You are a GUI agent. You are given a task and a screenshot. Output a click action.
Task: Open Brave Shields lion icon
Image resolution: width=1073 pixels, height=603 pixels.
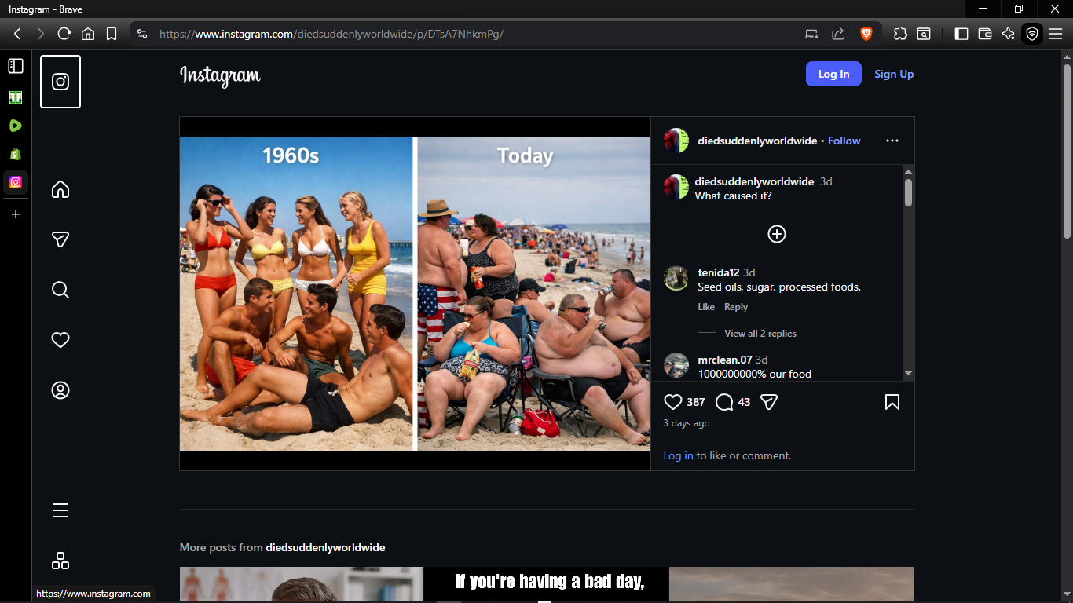pos(866,34)
